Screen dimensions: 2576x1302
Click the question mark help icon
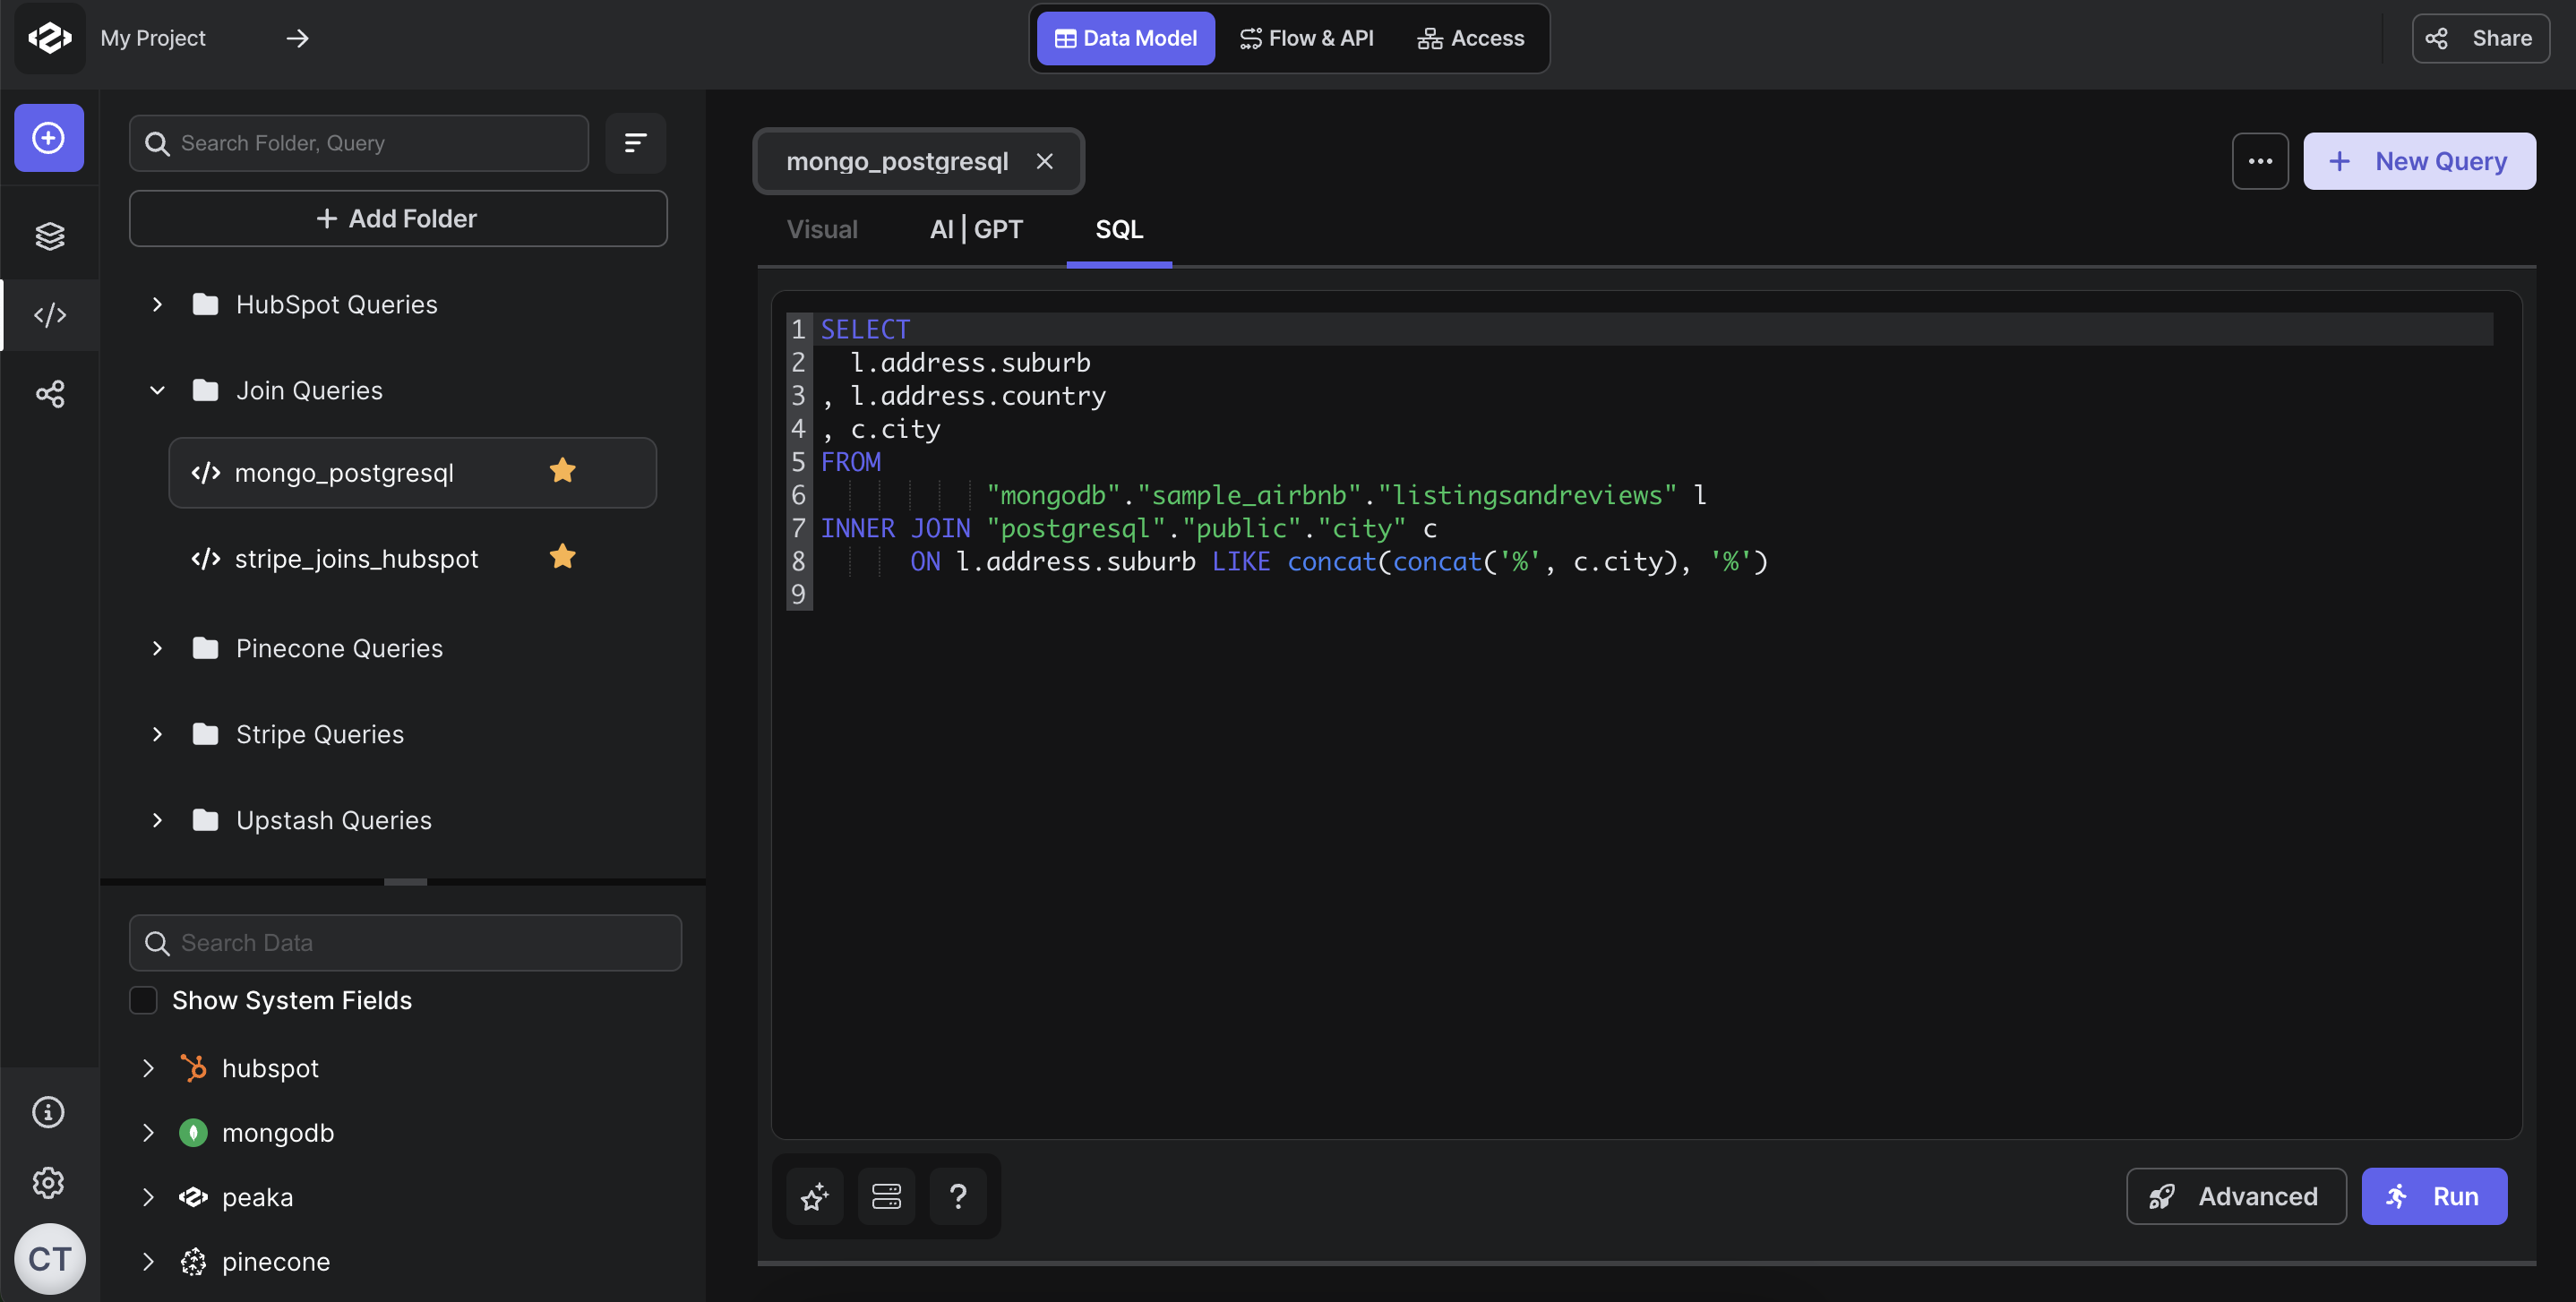(x=958, y=1196)
